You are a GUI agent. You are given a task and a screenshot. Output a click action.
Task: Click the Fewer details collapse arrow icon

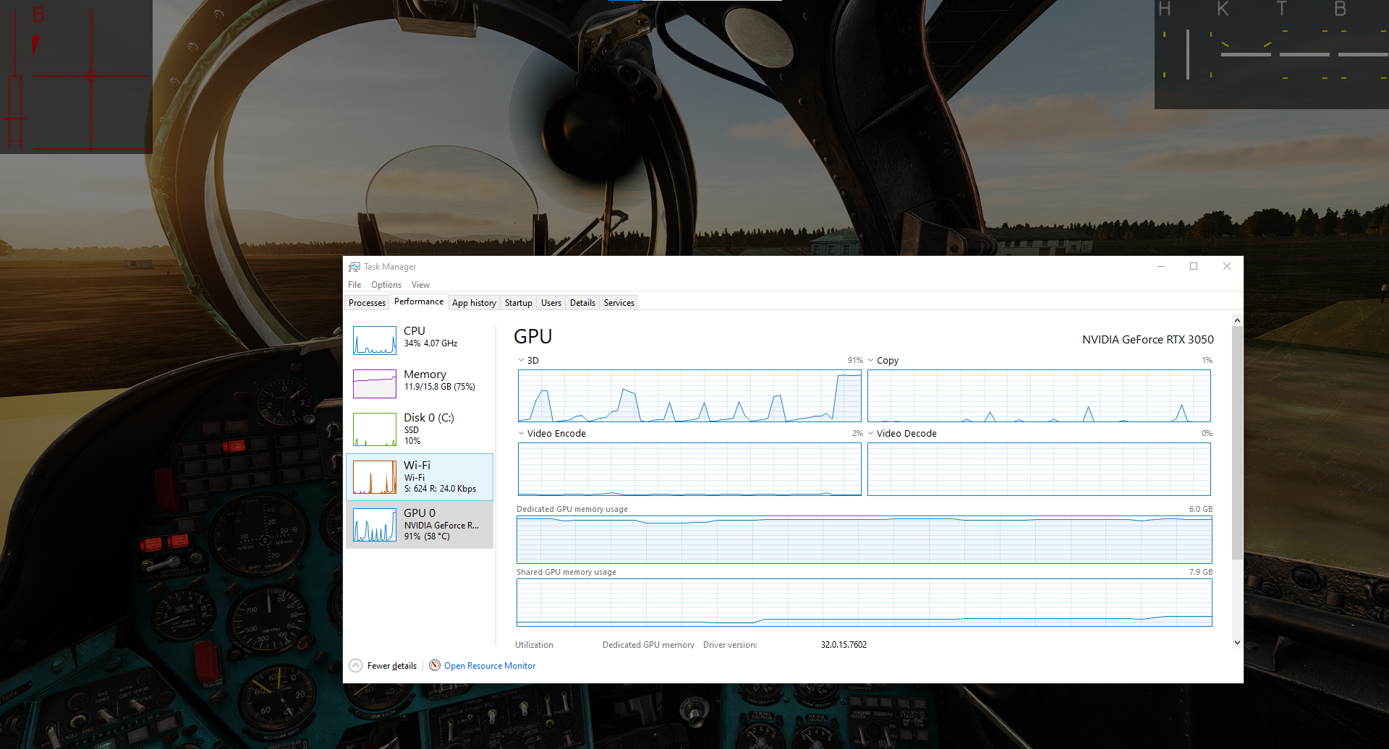[355, 666]
